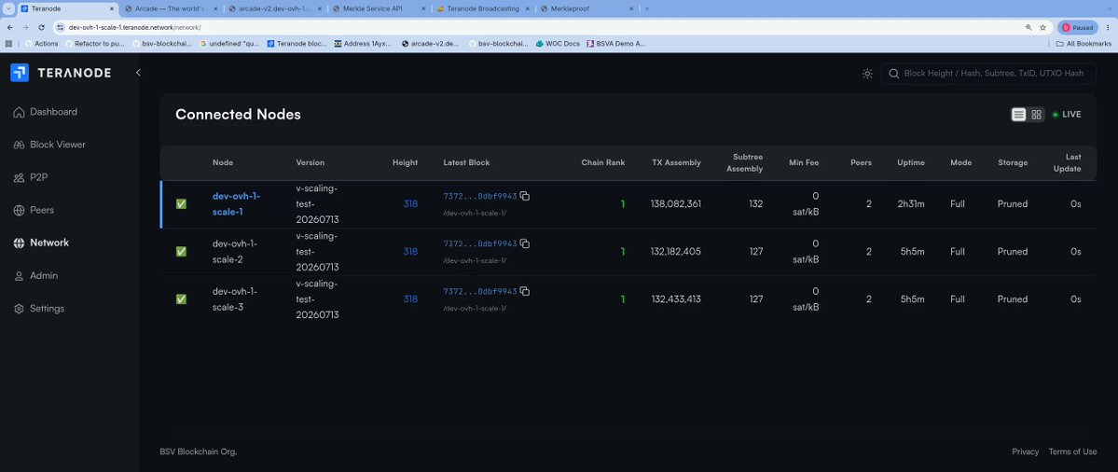Open Terms of Use footer link
1118x472 pixels.
tap(1072, 452)
